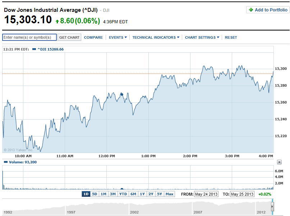Switch to the 5D time range
The width and height of the screenshot is (290, 216).
(95, 194)
